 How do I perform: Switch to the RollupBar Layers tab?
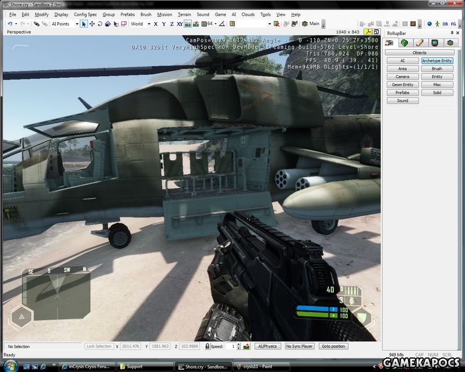450,43
